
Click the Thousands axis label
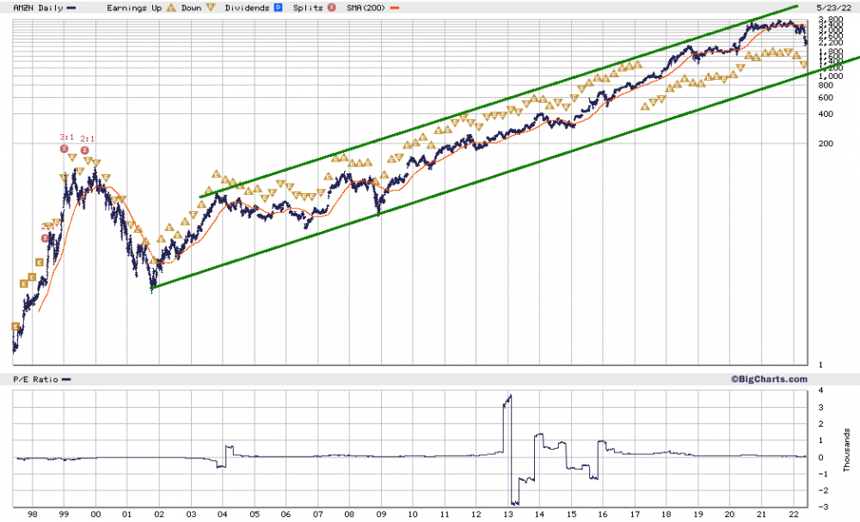847,450
